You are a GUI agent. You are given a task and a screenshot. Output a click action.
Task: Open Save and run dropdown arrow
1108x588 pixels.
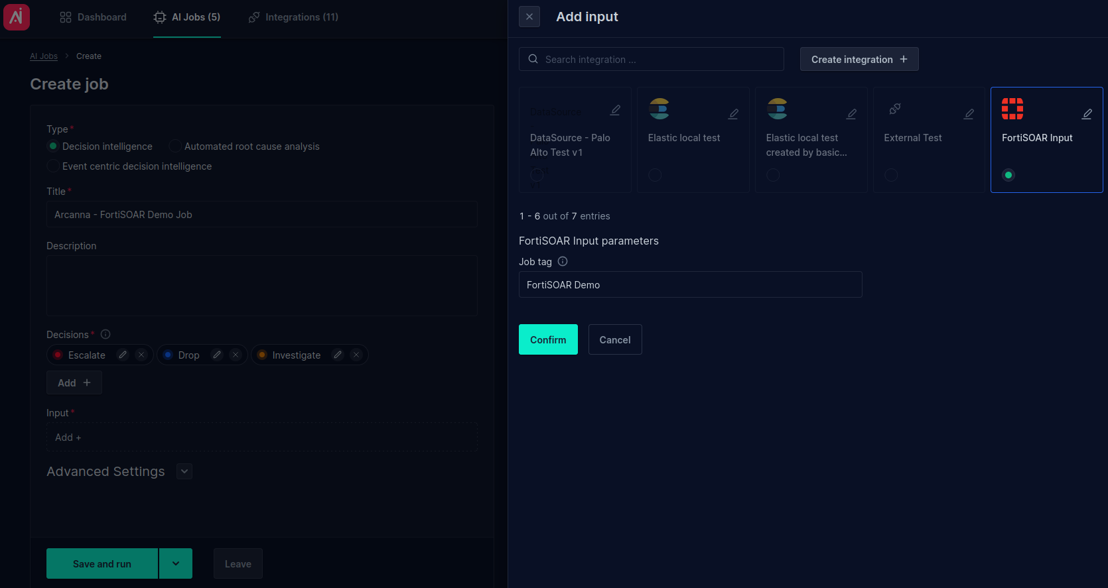[176, 563]
